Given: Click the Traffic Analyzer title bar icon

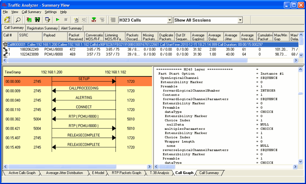Looking at the screenshot, I should coord(4,5).
